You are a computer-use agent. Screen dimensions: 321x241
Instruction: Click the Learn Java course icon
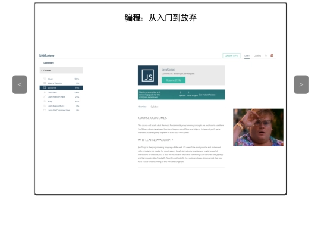45,92
